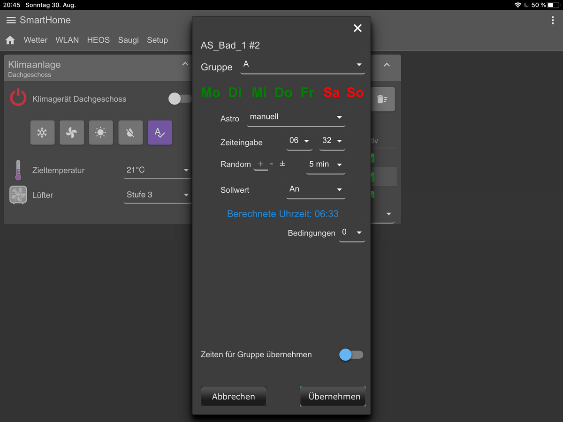563x422 pixels.
Task: Click the fan image beside Lüfter
Action: (x=18, y=195)
